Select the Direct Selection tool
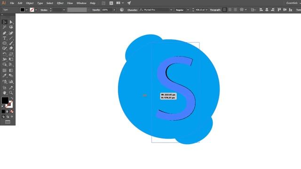This screenshot has height=169, width=301. 11,22
